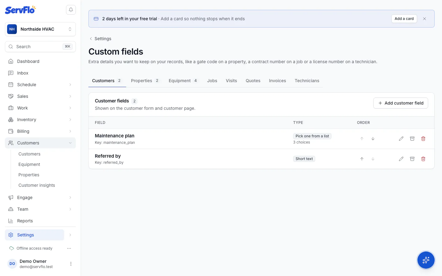Open the Northside HVAC company switcher
442x276 pixels.
pyautogui.click(x=40, y=29)
